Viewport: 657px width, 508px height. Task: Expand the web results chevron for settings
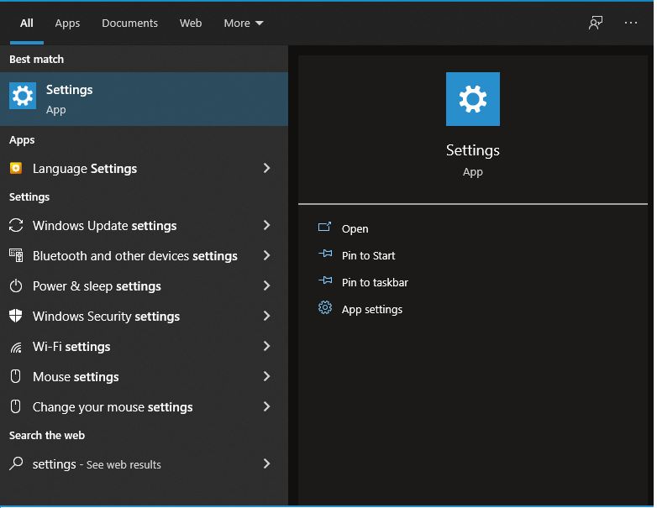(266, 464)
